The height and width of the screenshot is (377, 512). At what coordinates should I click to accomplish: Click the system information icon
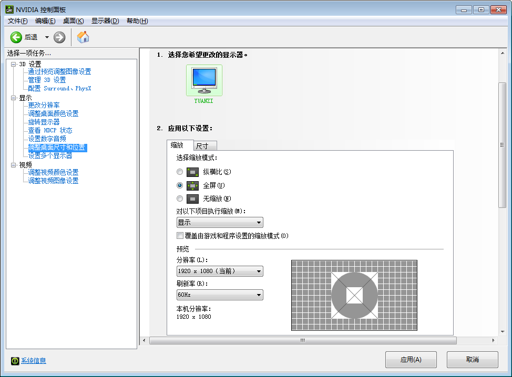point(15,361)
